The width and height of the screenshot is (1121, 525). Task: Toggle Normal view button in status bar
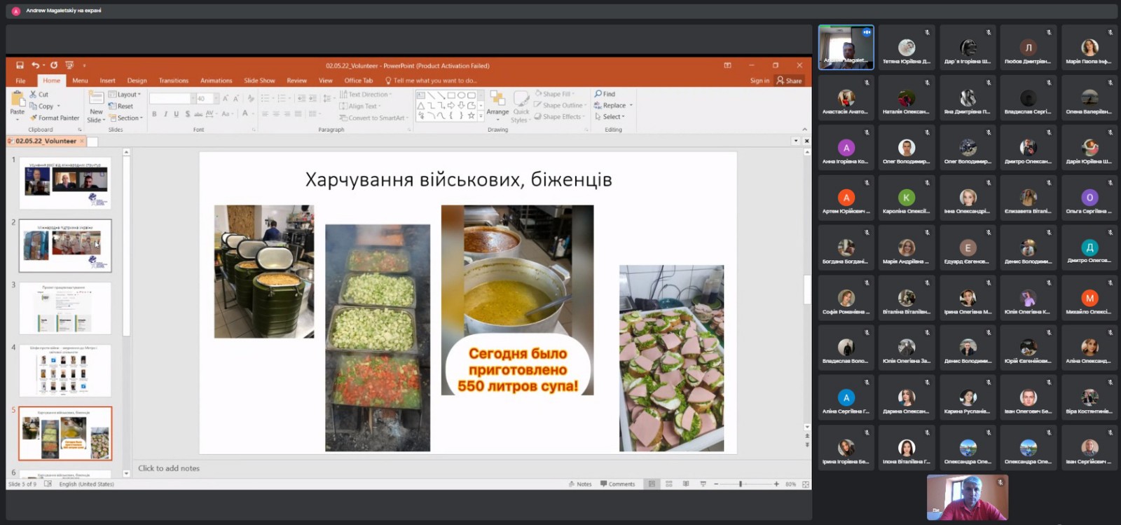pyautogui.click(x=652, y=484)
